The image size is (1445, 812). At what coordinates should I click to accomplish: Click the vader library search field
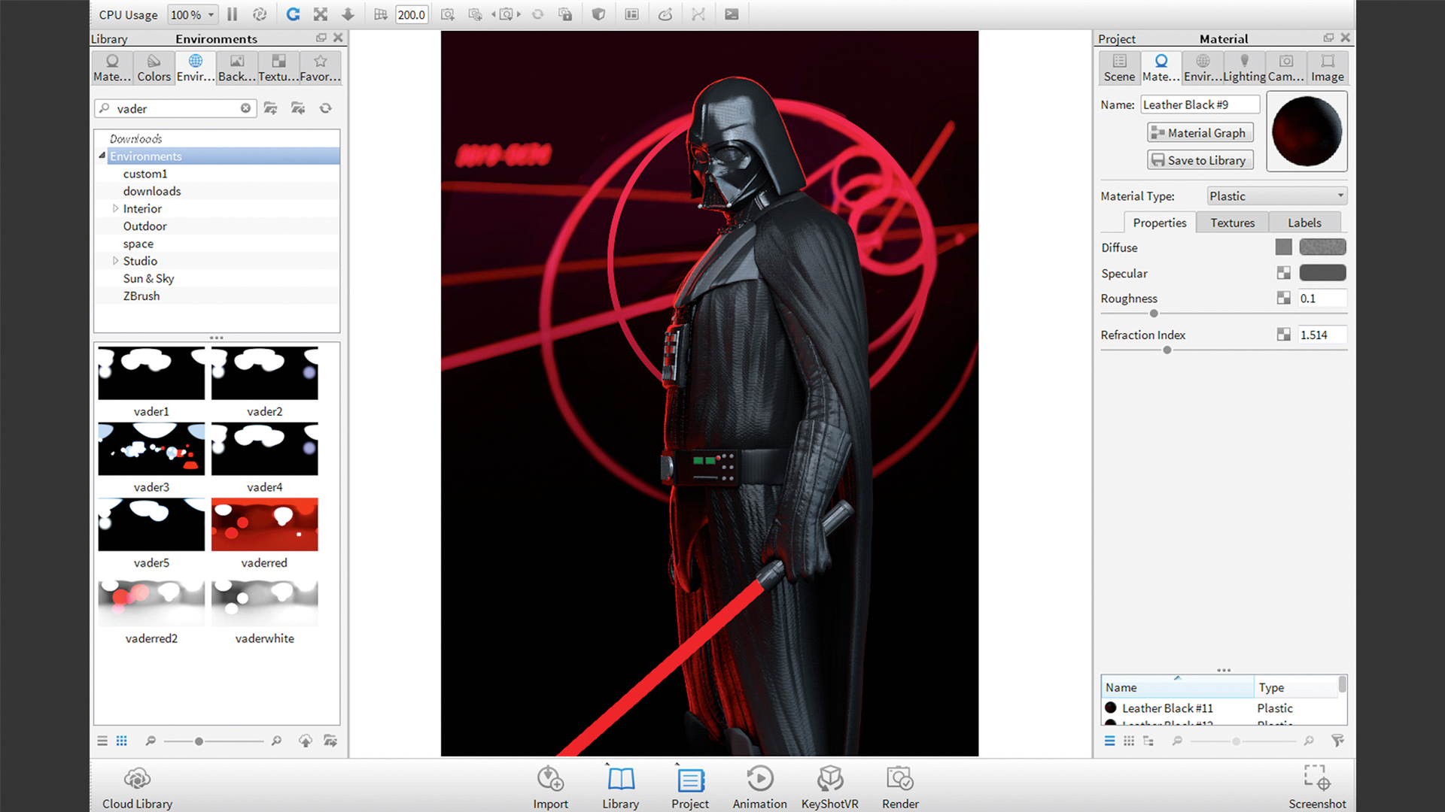(x=175, y=108)
